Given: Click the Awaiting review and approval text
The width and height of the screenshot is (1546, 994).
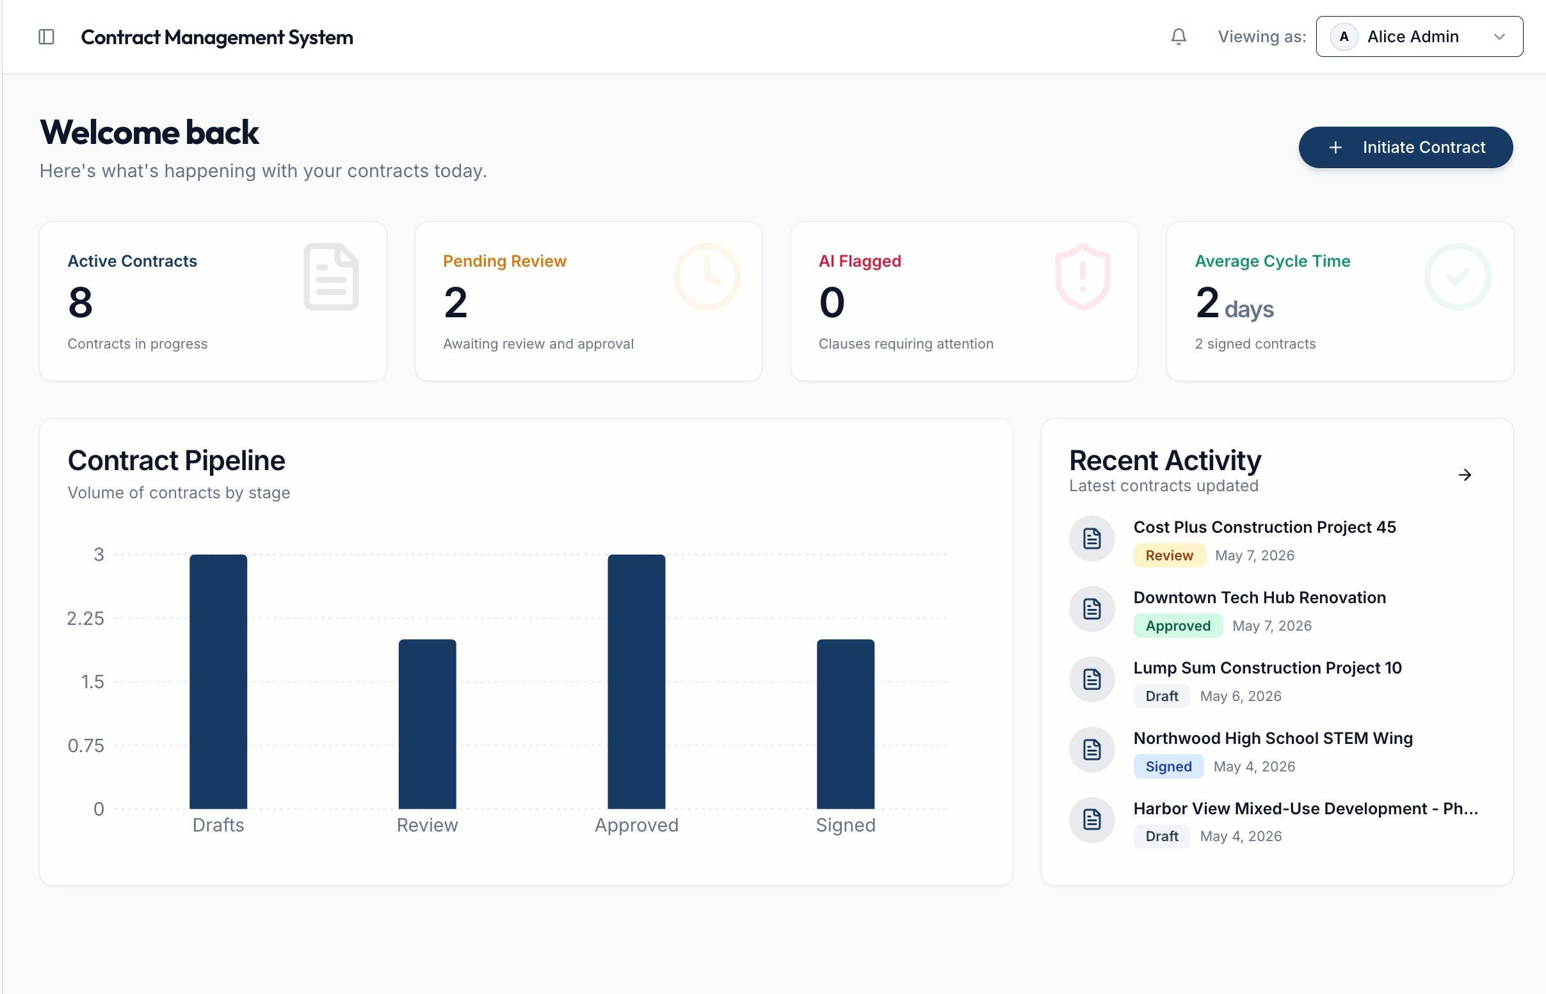Looking at the screenshot, I should coord(538,344).
